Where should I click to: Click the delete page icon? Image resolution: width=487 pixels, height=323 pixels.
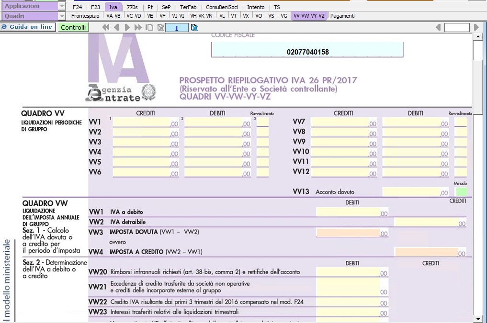(160, 28)
